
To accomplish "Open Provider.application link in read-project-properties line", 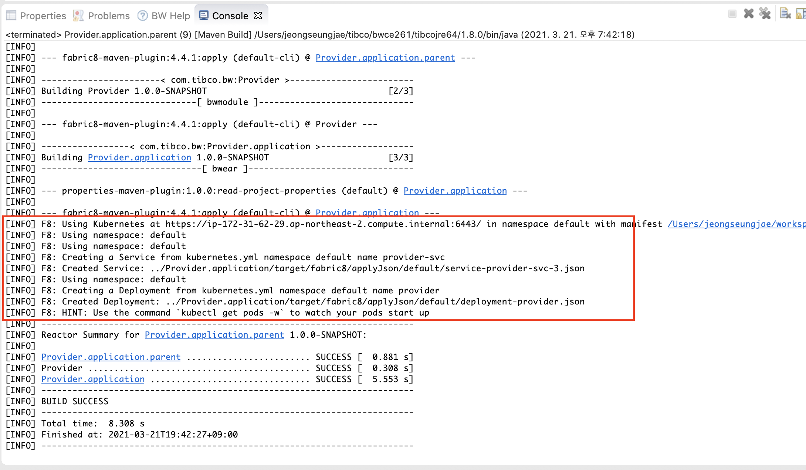I will tap(455, 191).
